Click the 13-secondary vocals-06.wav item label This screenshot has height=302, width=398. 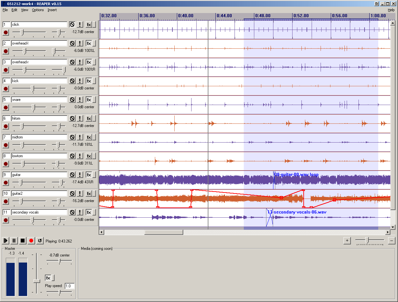297,212
